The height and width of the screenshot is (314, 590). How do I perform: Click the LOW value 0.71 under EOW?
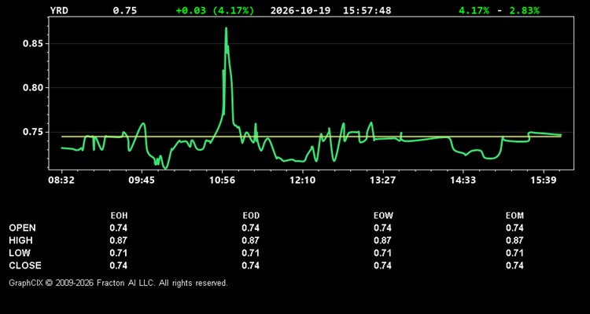coord(382,253)
